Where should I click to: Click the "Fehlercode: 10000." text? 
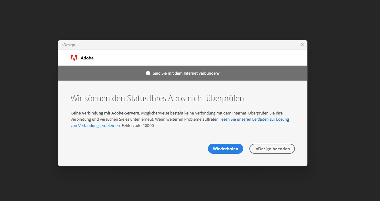point(138,126)
